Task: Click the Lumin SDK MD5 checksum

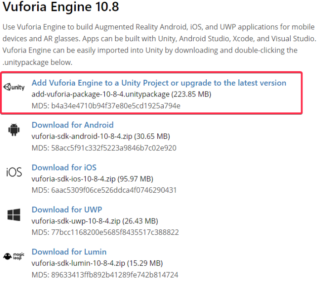Action: 105,275
